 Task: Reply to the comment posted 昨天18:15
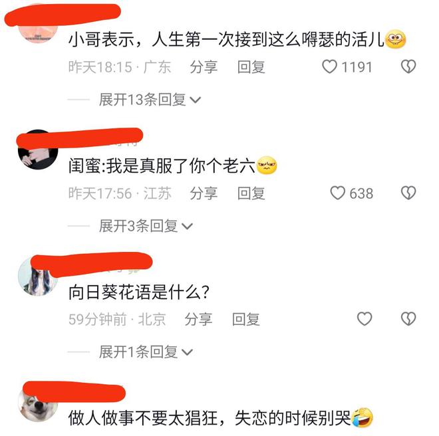pos(251,67)
